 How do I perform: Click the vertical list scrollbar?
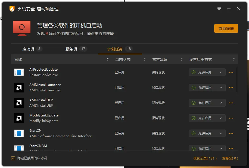click(237, 79)
